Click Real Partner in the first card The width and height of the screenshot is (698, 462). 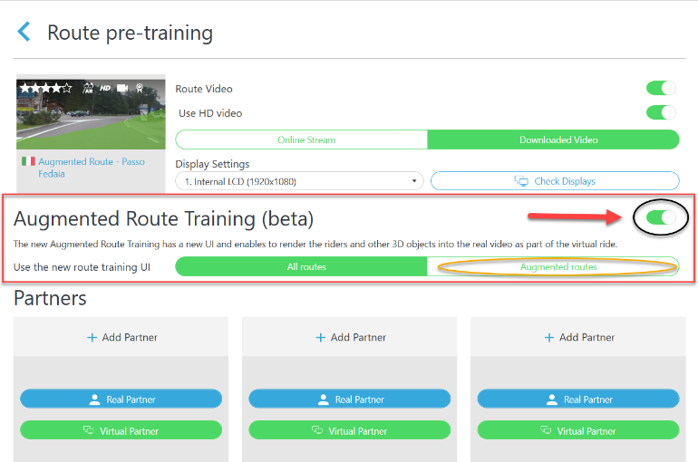pyautogui.click(x=121, y=399)
